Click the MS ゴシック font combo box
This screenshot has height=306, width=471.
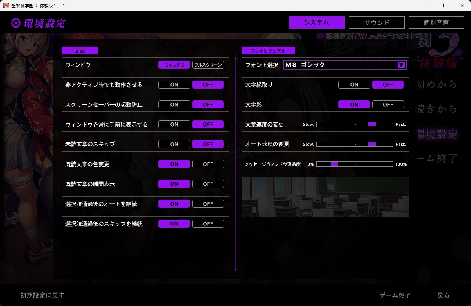[340, 65]
